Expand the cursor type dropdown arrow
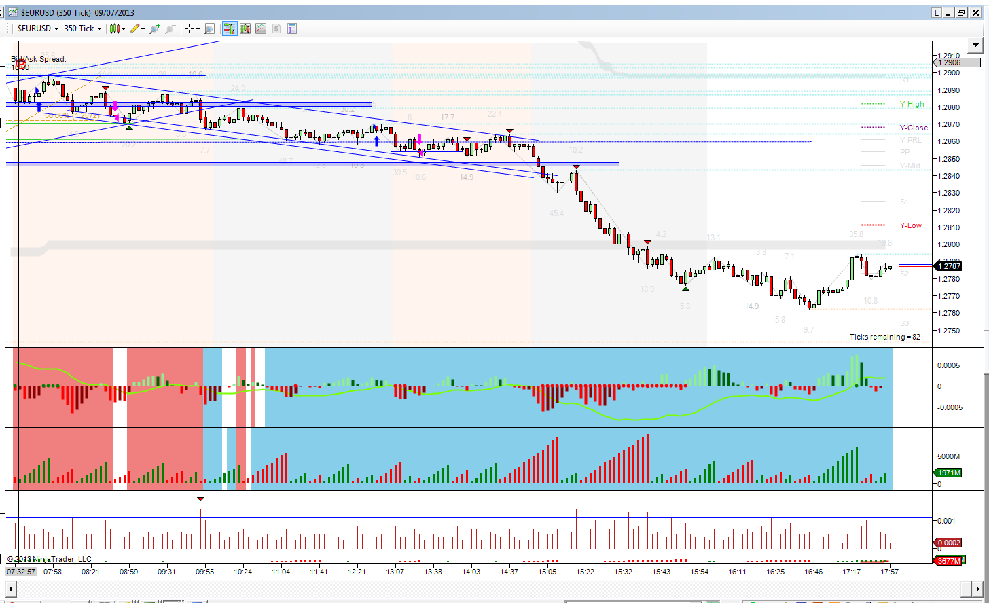 click(198, 29)
